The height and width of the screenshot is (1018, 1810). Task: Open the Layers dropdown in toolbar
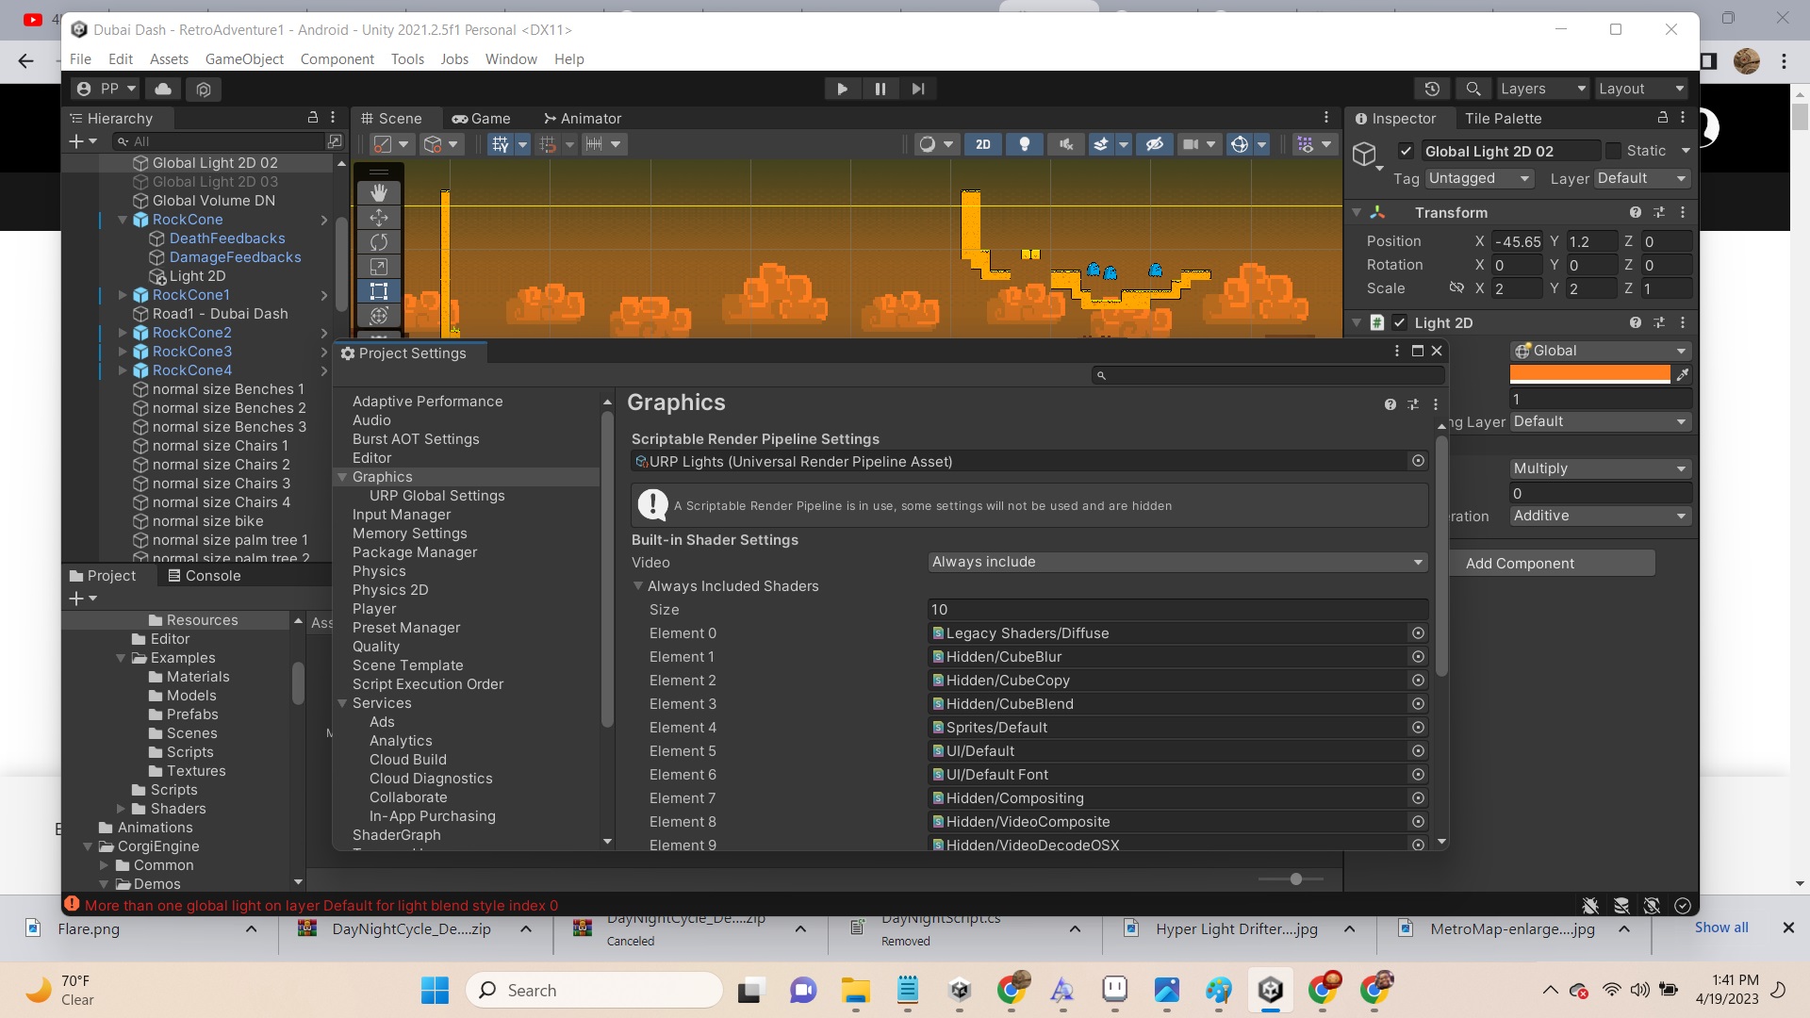click(x=1543, y=89)
